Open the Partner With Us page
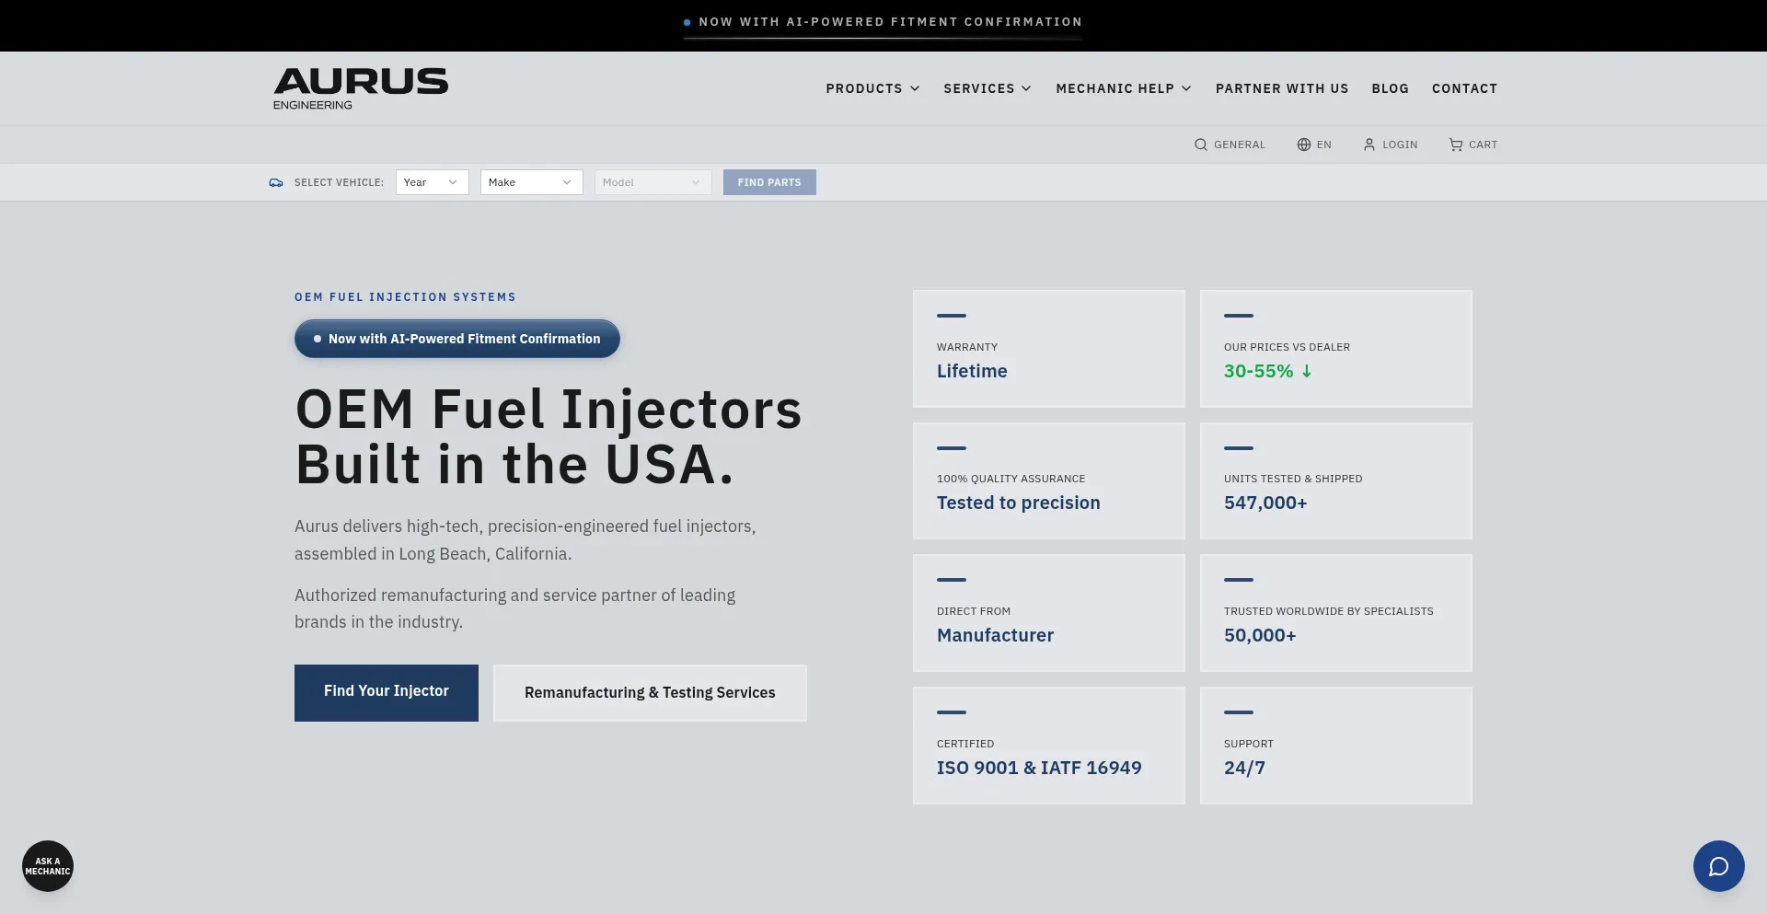This screenshot has height=914, width=1767. point(1282,88)
